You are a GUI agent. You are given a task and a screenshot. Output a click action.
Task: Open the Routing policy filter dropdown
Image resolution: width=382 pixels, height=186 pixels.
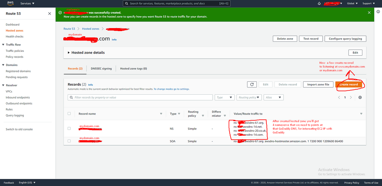249,97
